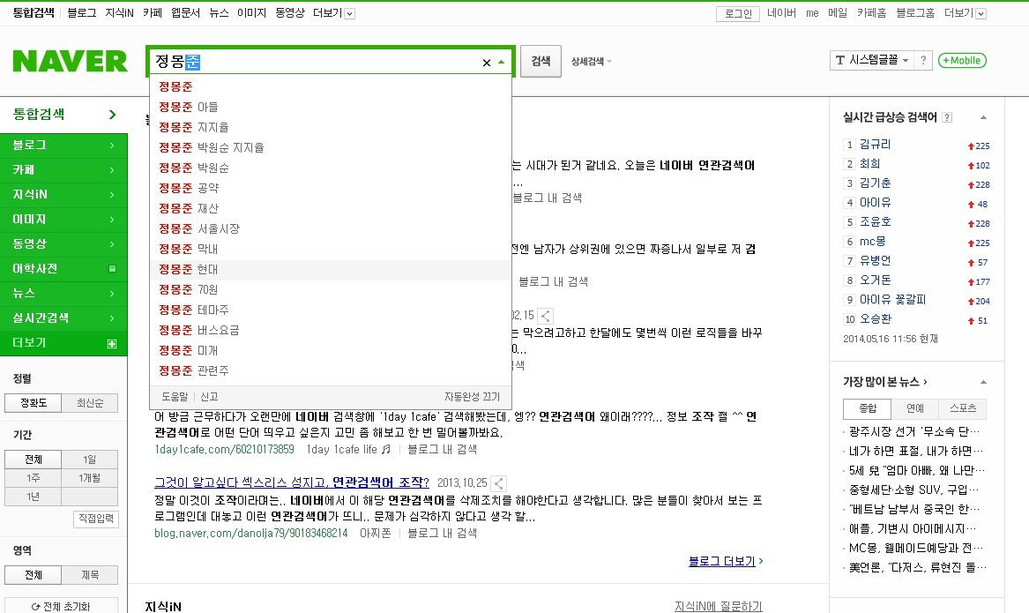Open the 실시간검색 sidebar menu
The height and width of the screenshot is (613, 1029).
click(x=63, y=318)
